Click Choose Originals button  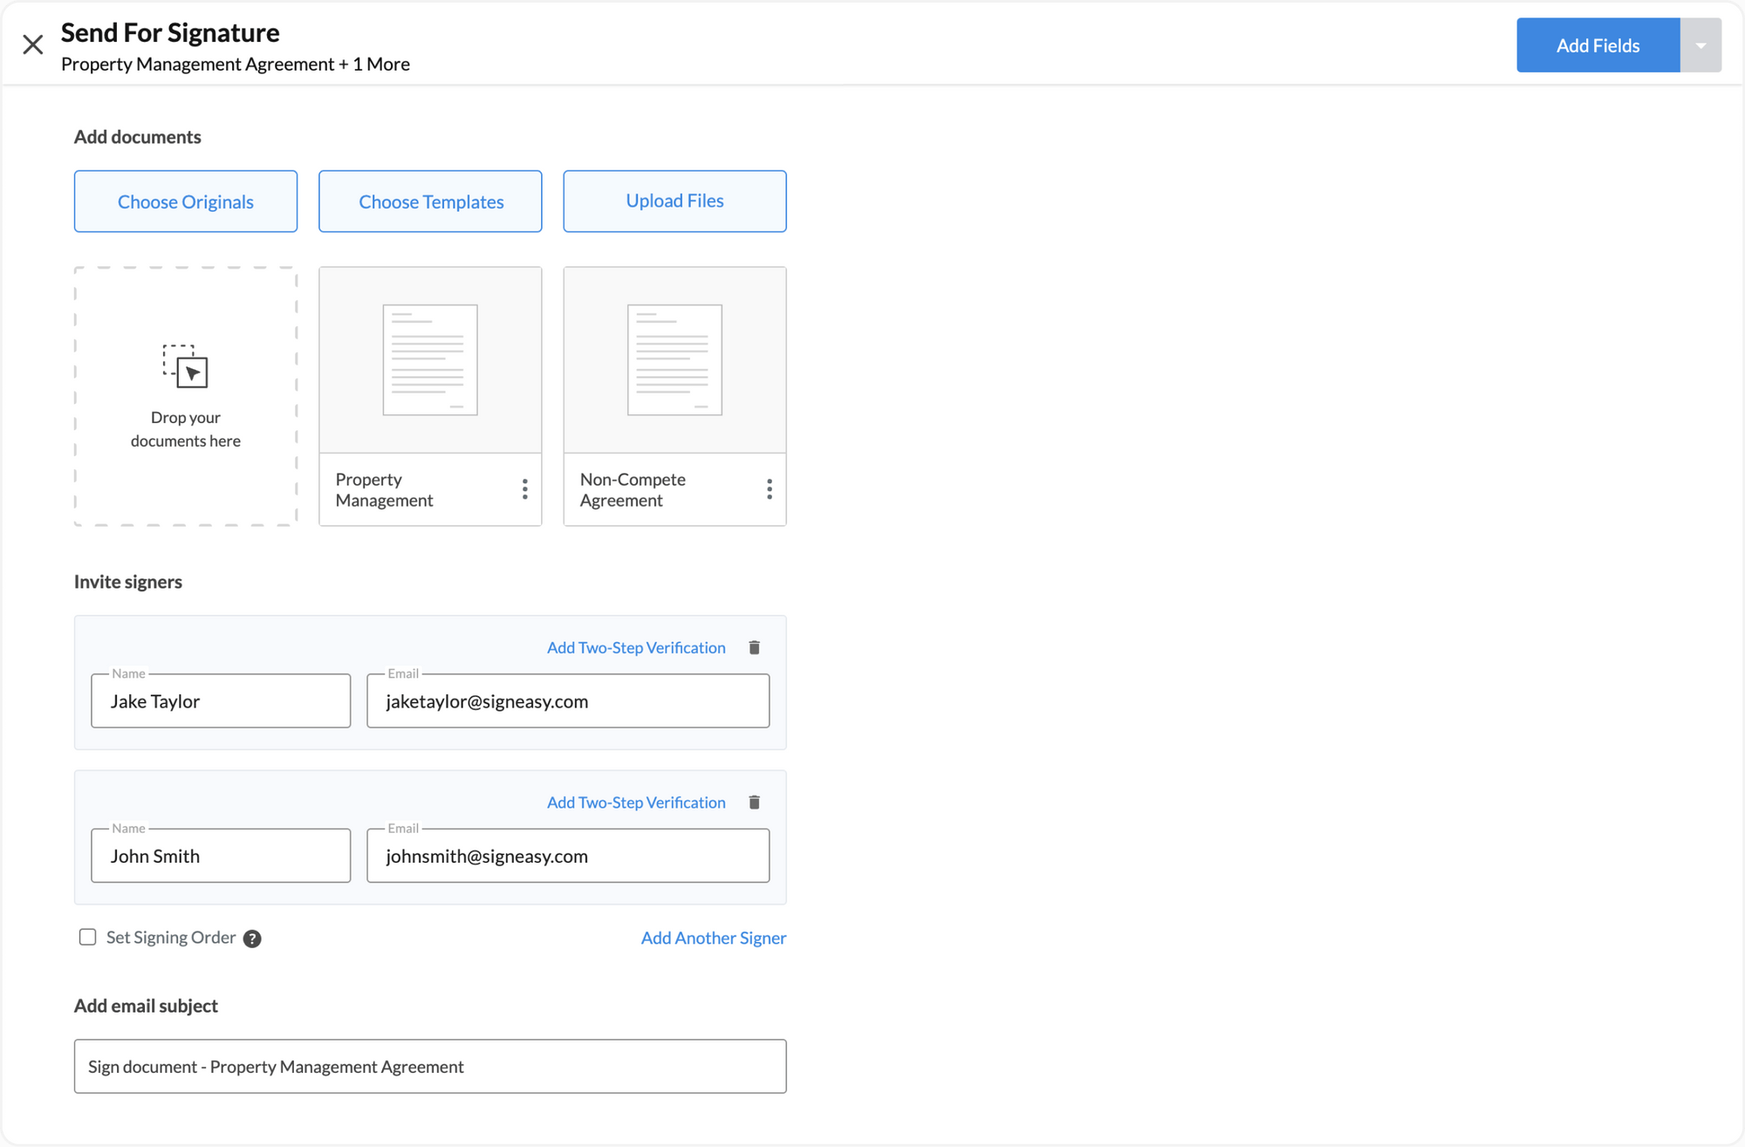tap(186, 201)
